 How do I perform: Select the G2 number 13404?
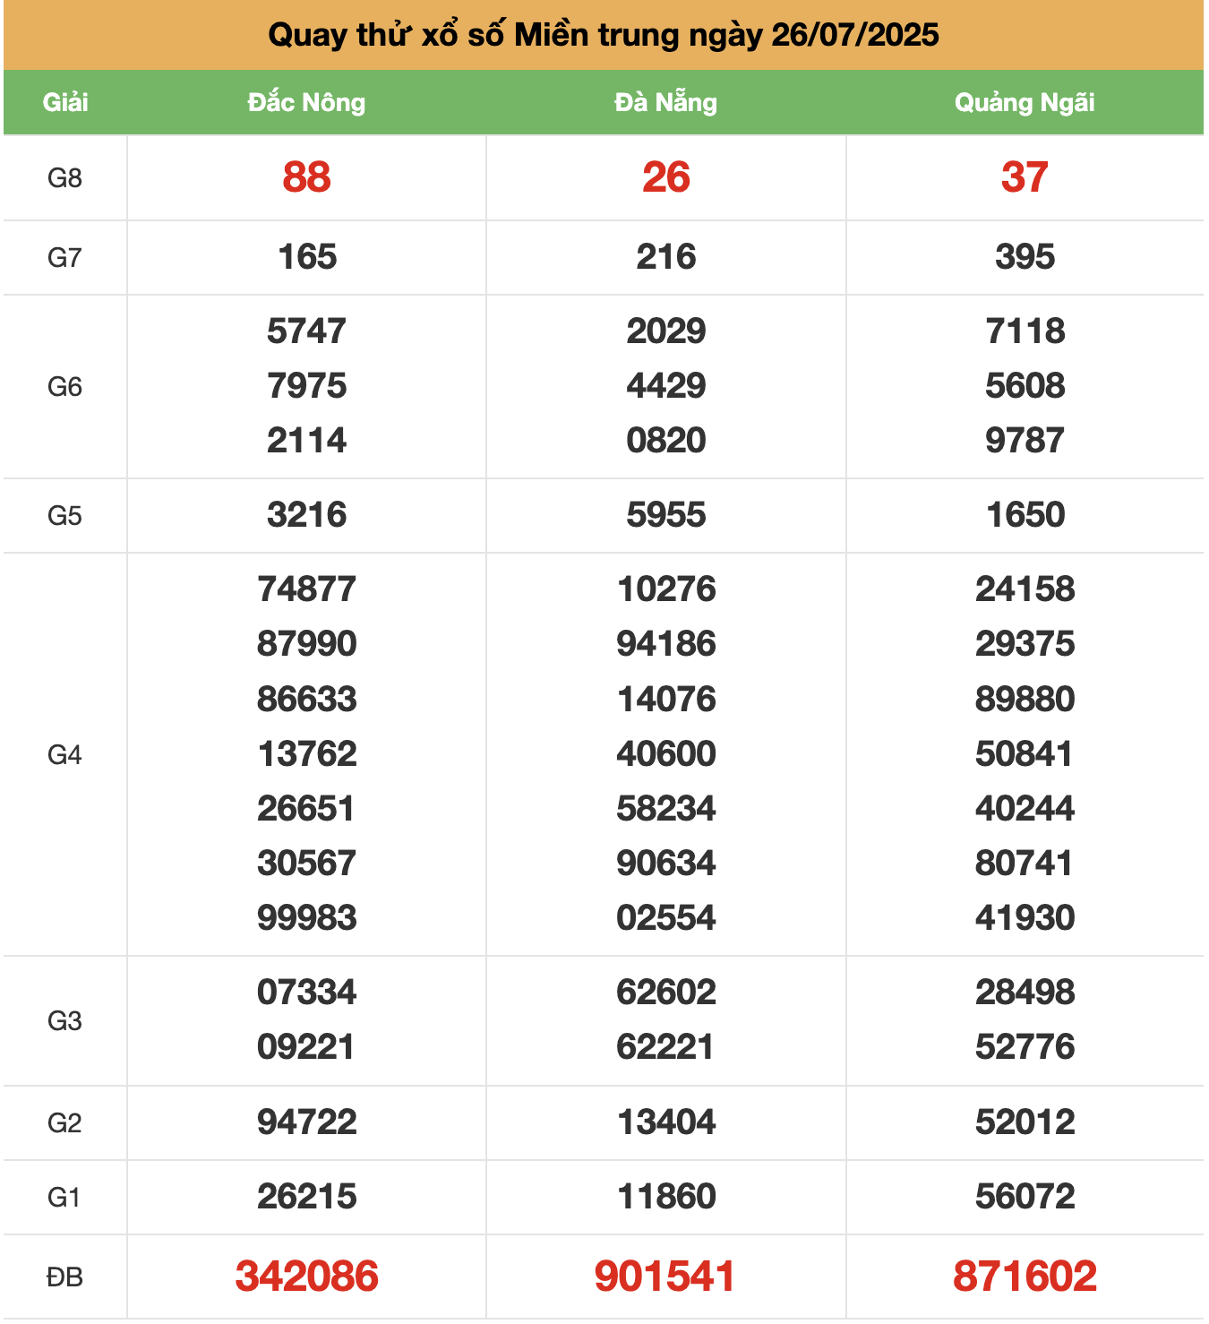(665, 1122)
